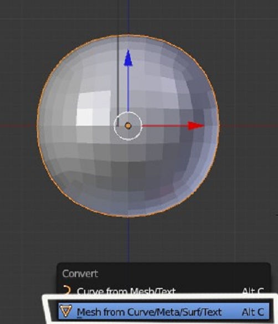Click the Convert menu title
This screenshot has width=278, height=324.
tap(80, 274)
